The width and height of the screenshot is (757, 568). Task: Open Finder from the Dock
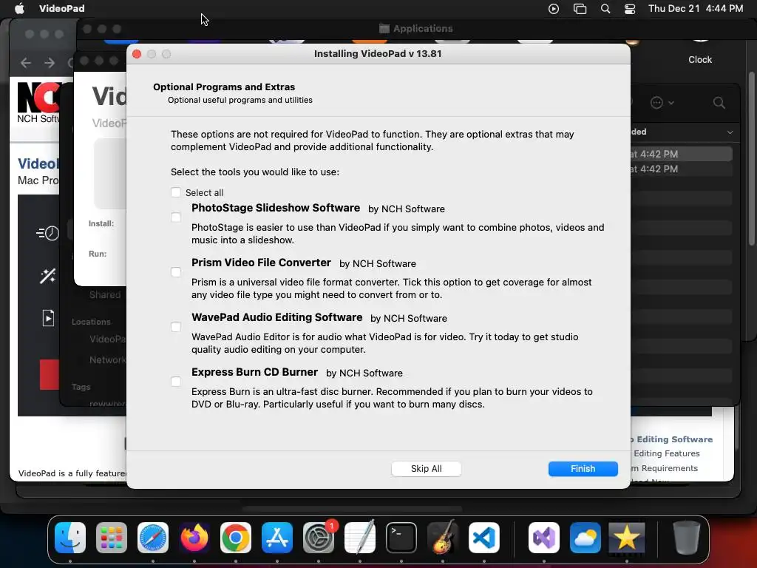pyautogui.click(x=70, y=538)
